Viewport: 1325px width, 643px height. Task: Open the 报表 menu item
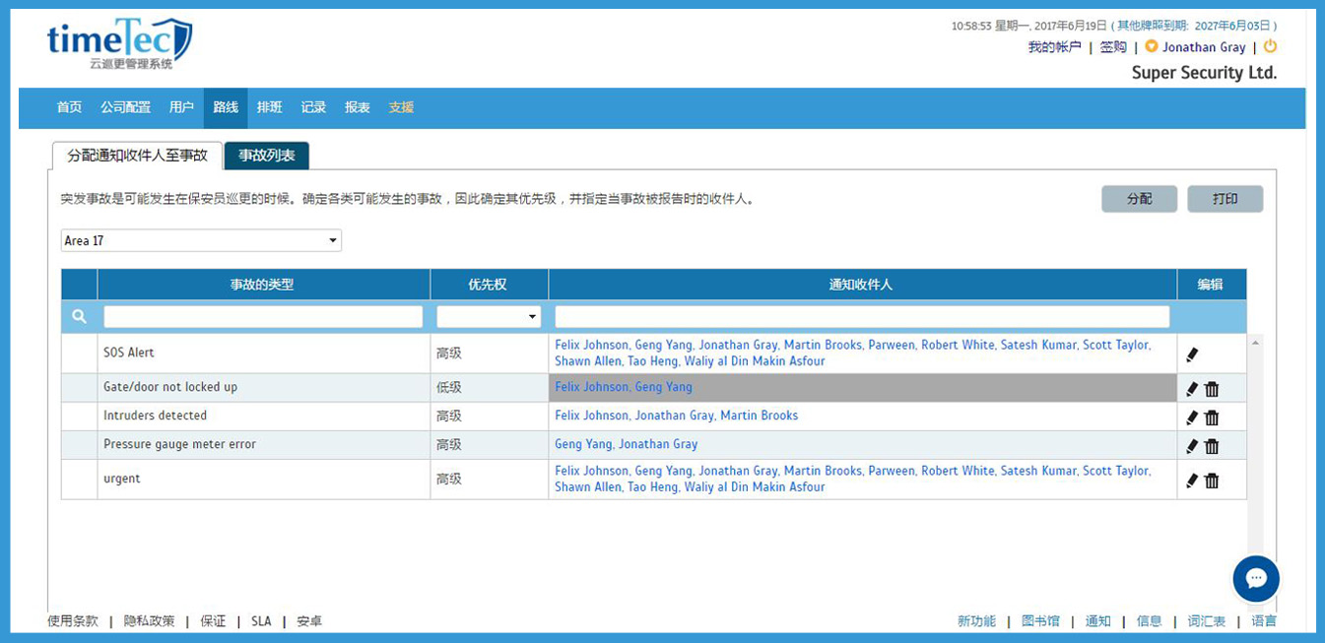(x=357, y=107)
